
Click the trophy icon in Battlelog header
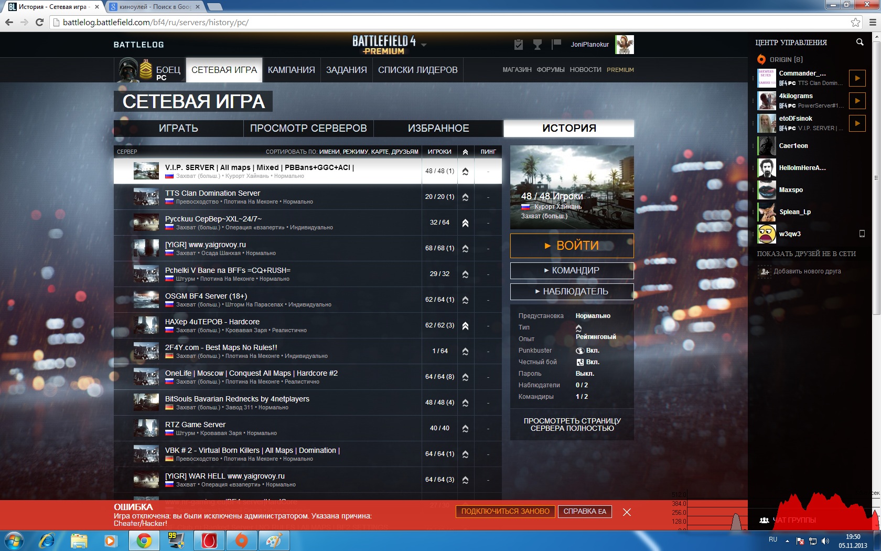(x=537, y=45)
